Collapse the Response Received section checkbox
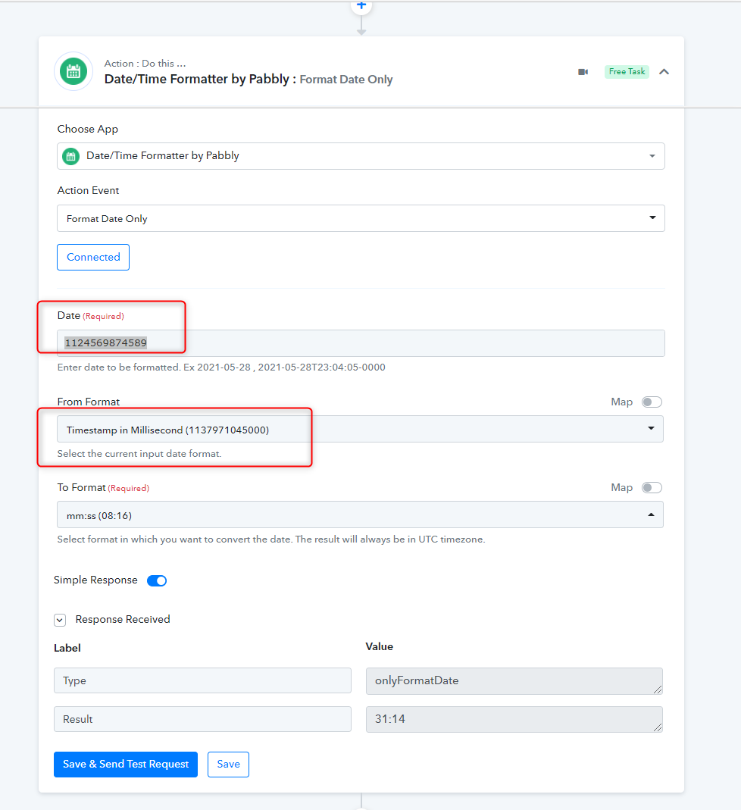This screenshot has width=741, height=810. pos(60,620)
